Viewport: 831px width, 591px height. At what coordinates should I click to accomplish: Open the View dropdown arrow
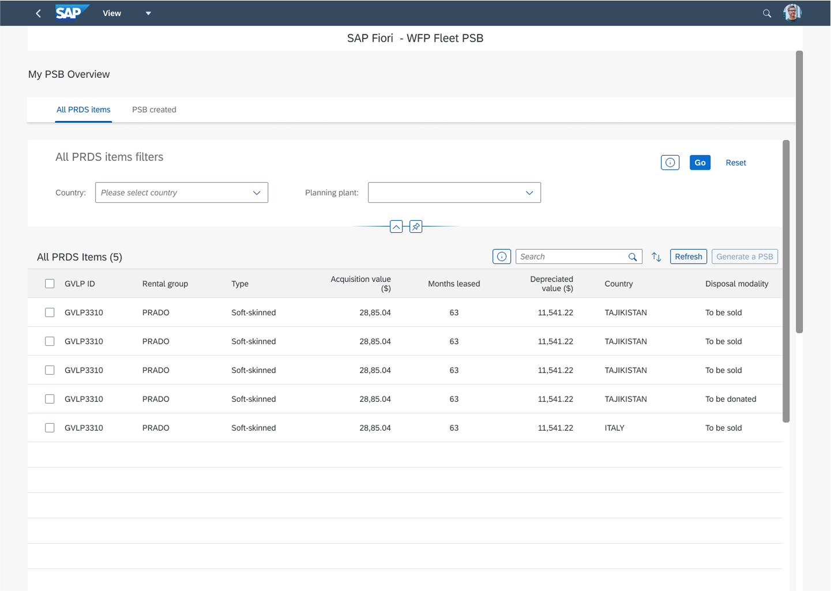click(148, 13)
